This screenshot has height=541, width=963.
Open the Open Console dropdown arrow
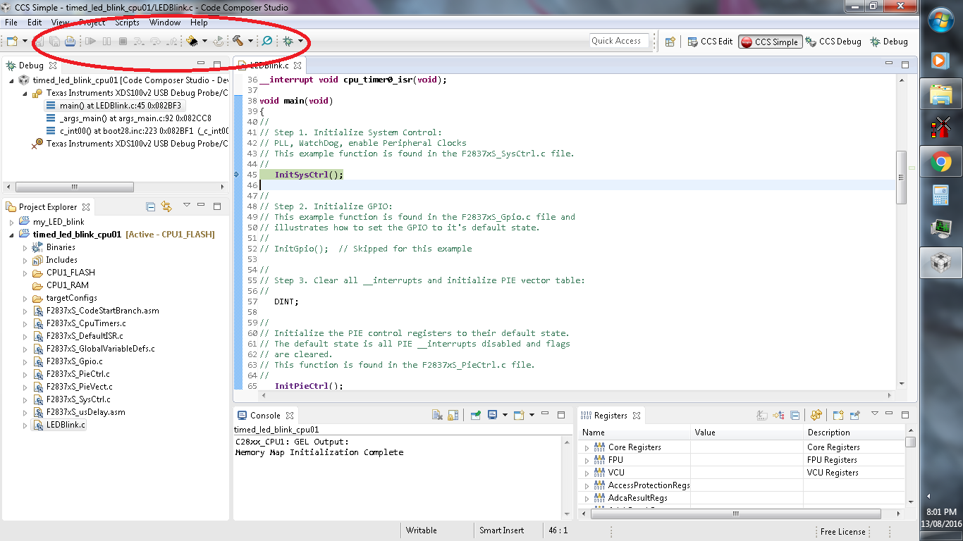[x=532, y=415]
